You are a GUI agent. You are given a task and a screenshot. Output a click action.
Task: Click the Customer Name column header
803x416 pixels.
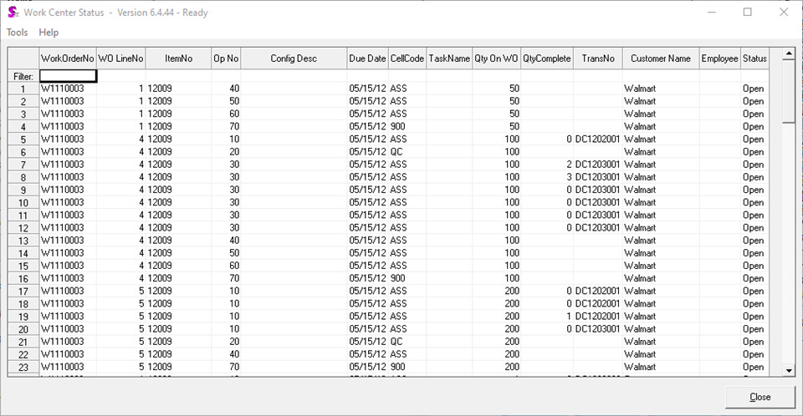[x=660, y=58]
